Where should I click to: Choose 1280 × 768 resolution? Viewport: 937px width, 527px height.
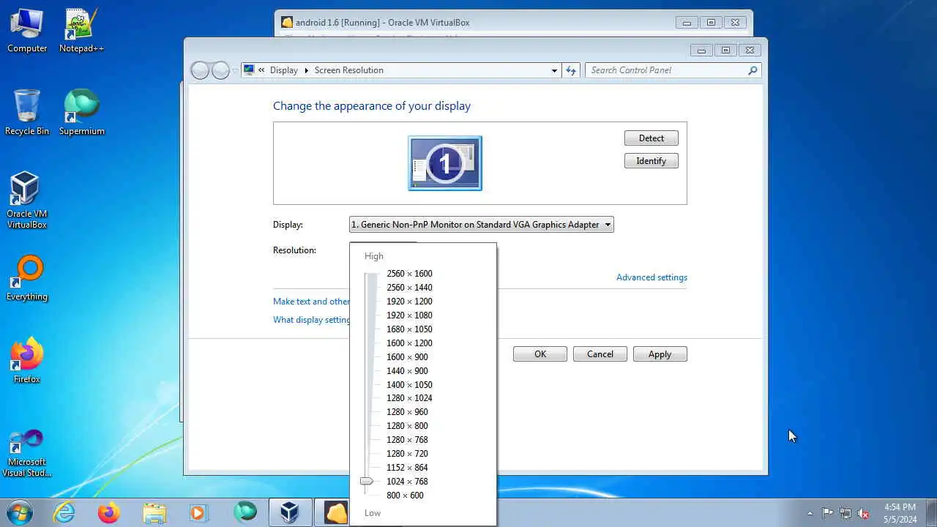pyautogui.click(x=407, y=440)
